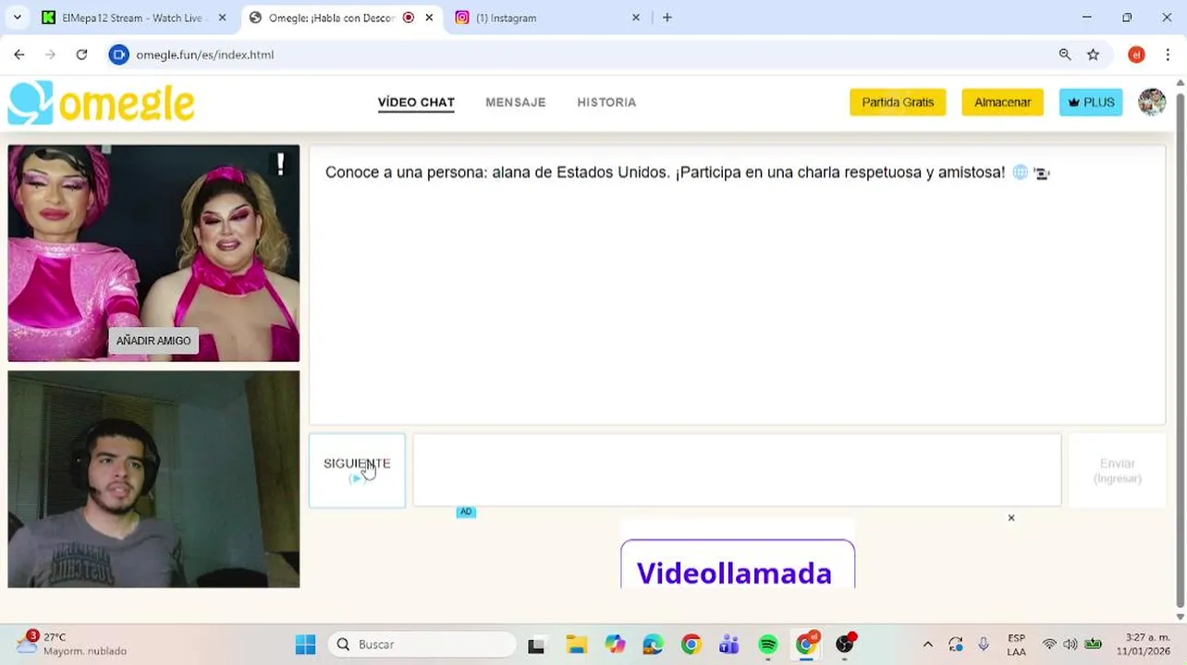
Task: Switch to the Instagram browser tab
Action: coord(545,18)
